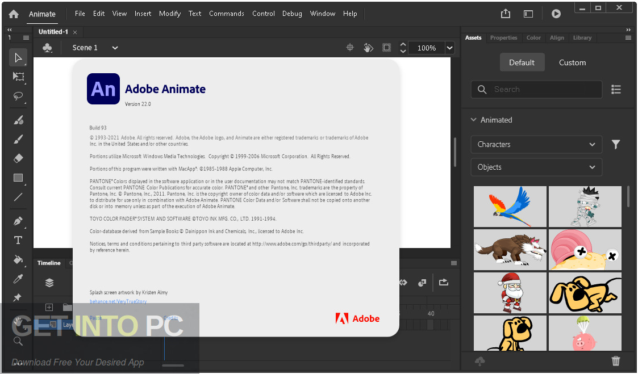Viewport: 638px width, 374px height.
Task: Click the delete asset trash icon
Action: click(x=616, y=360)
